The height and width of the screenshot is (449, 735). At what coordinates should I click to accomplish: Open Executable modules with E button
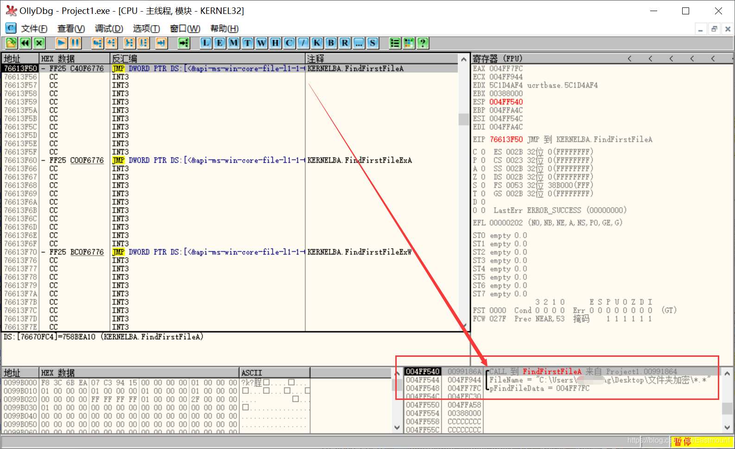click(220, 43)
